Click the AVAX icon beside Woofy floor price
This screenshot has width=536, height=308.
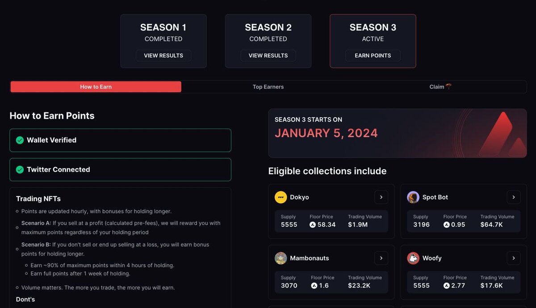pos(447,286)
